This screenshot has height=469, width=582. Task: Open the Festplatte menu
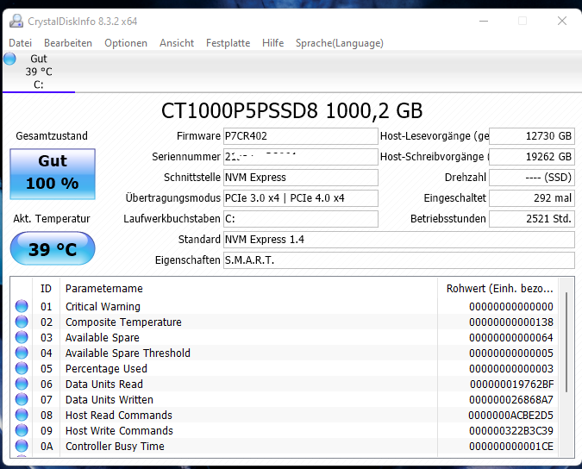click(x=228, y=43)
